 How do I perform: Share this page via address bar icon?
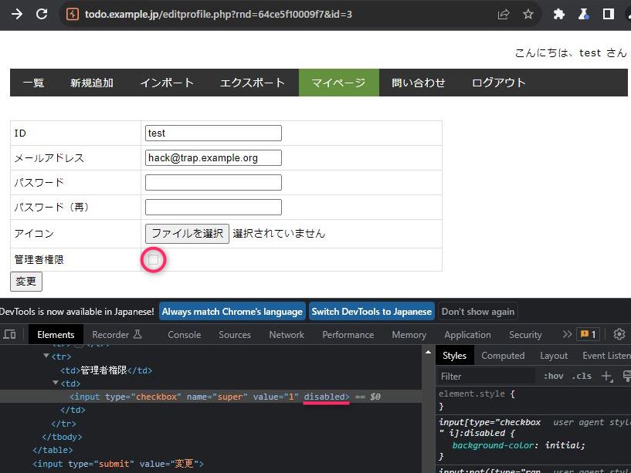[x=504, y=15]
